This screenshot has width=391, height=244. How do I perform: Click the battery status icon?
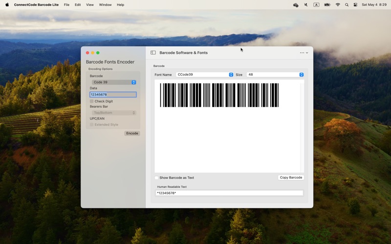[x=327, y=4]
